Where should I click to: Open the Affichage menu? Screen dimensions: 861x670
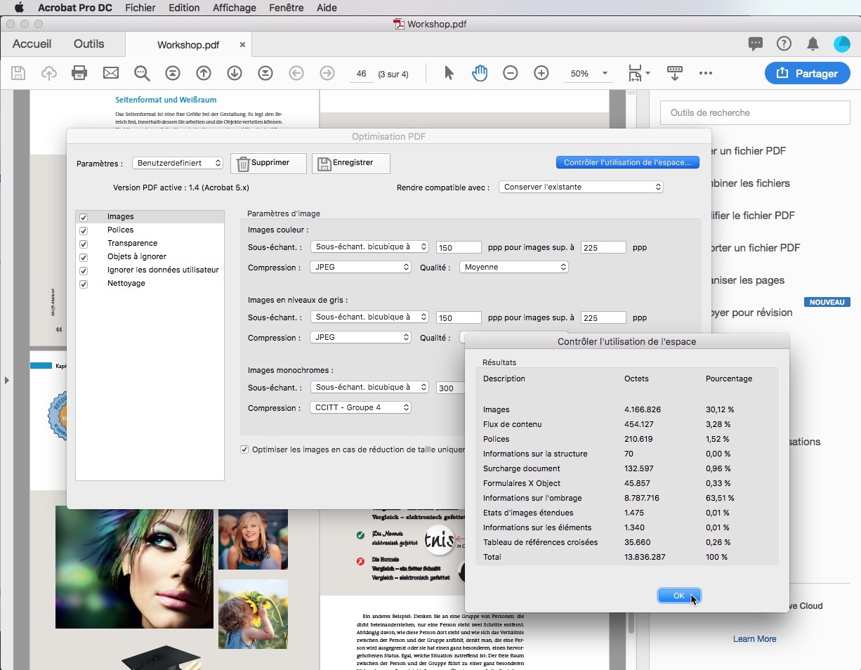(x=235, y=8)
